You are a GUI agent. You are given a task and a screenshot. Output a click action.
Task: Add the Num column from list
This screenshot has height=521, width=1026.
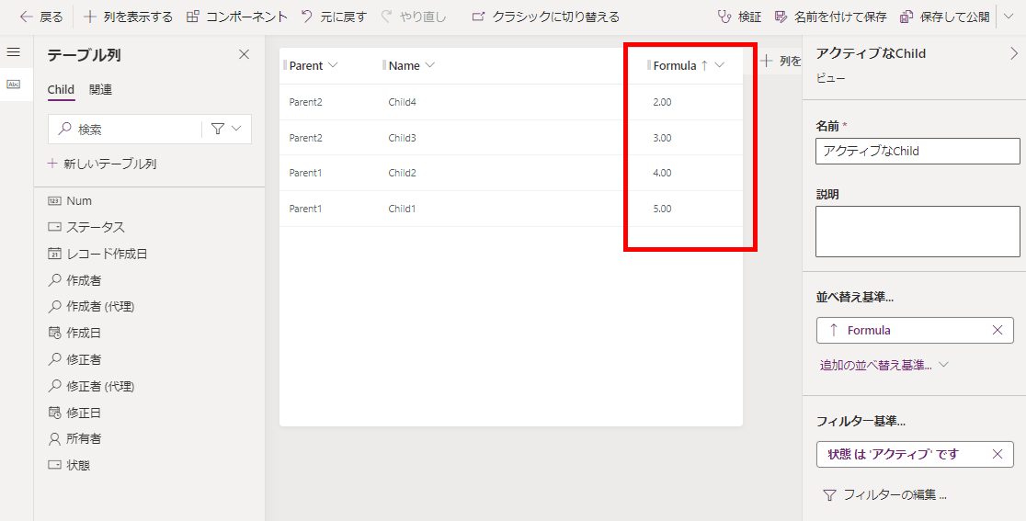coord(79,200)
